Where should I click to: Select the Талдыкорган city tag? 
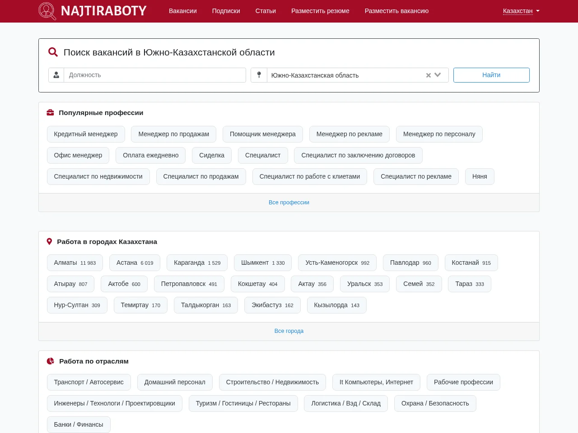(x=206, y=305)
